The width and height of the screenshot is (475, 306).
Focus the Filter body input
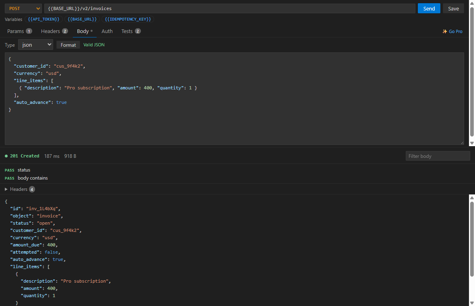click(x=438, y=156)
